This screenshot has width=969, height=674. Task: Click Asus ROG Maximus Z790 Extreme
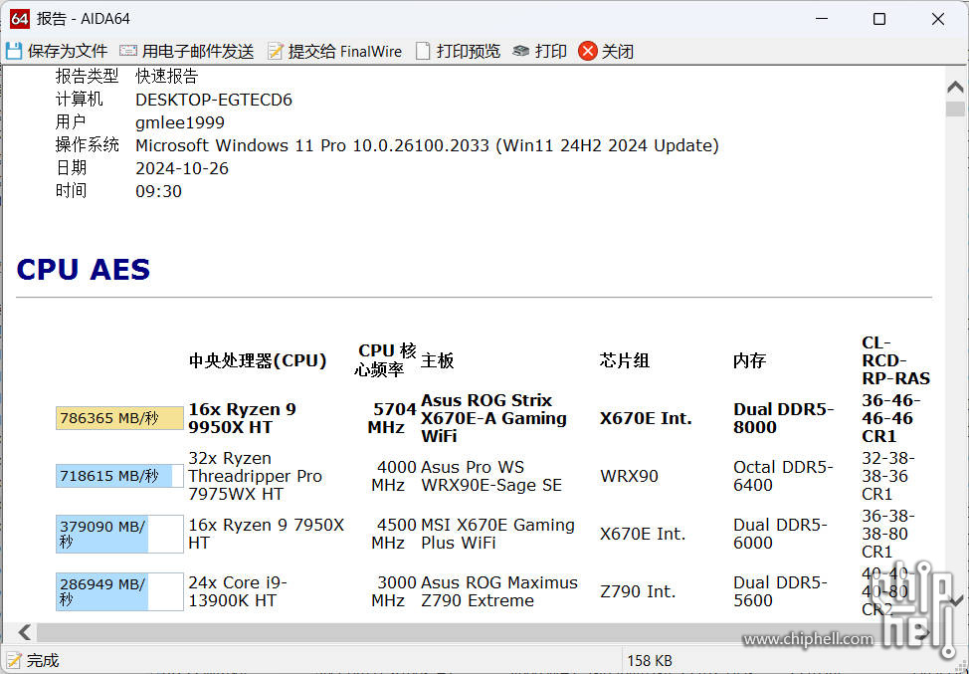pyautogui.click(x=499, y=591)
